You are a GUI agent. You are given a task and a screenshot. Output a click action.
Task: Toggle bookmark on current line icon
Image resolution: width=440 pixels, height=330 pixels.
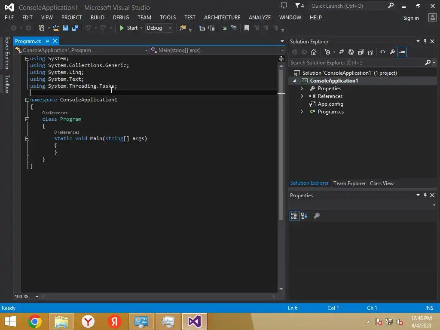247,28
